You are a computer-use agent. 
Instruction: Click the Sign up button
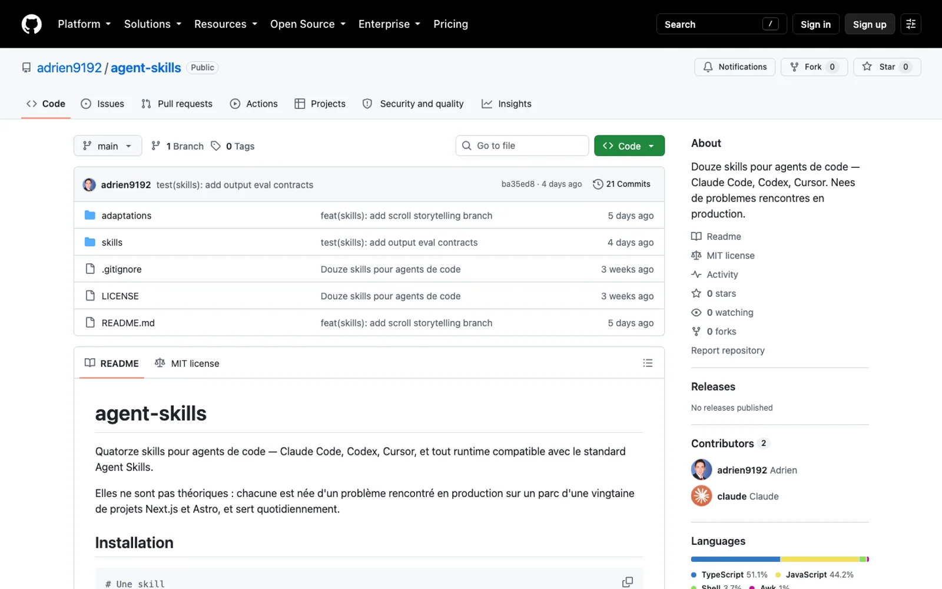[x=870, y=24]
